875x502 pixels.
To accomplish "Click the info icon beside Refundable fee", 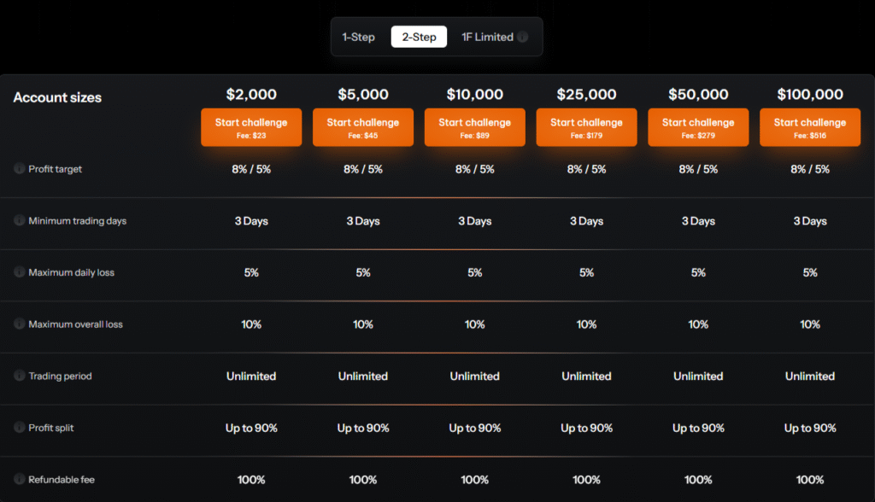I will tap(18, 480).
